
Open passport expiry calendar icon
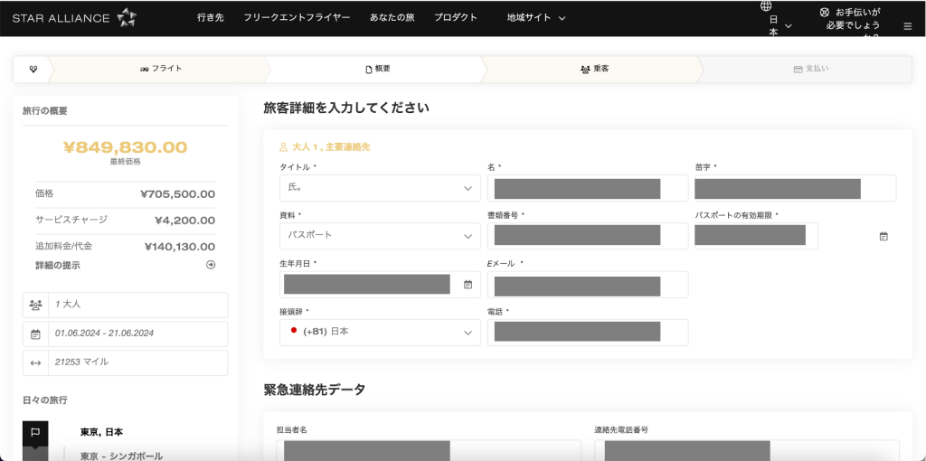pos(883,236)
